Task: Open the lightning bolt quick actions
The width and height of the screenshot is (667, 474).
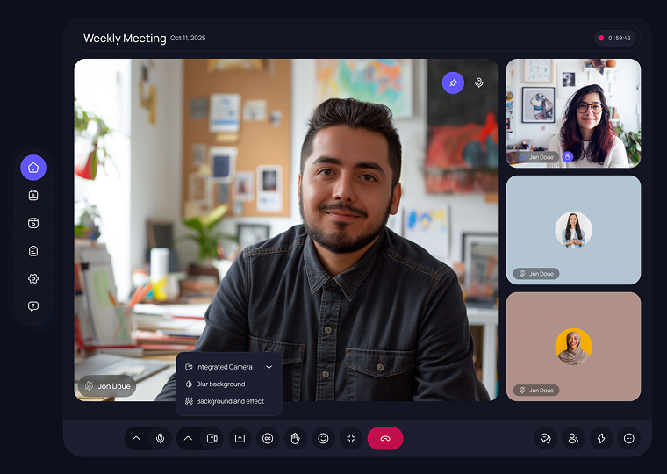Action: [x=601, y=438]
